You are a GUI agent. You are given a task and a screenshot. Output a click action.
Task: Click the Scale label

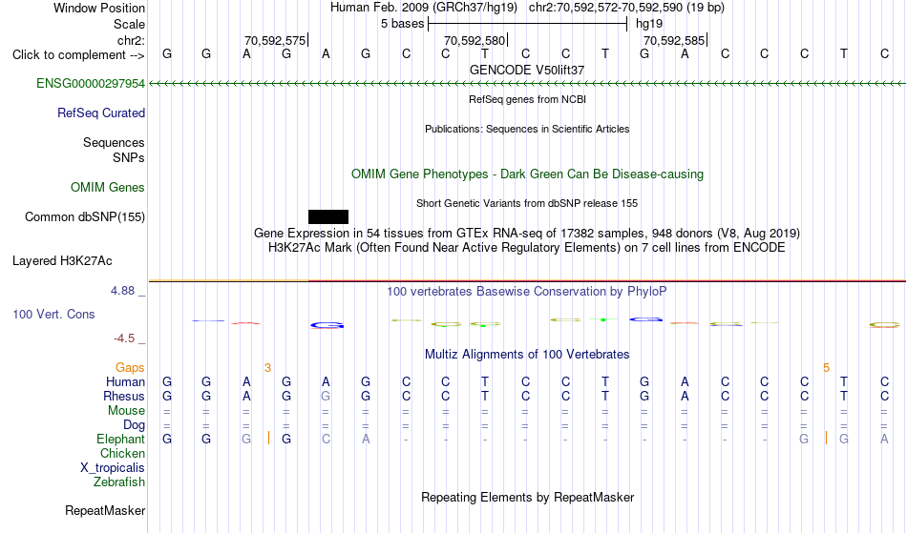pyautogui.click(x=129, y=24)
